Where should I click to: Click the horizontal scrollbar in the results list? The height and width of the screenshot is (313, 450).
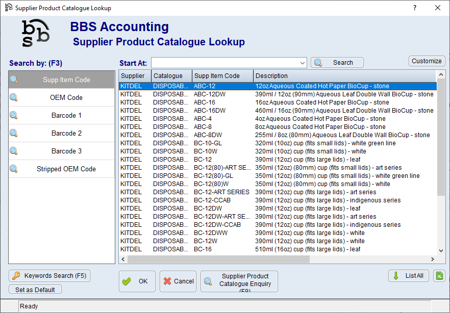pyautogui.click(x=218, y=259)
